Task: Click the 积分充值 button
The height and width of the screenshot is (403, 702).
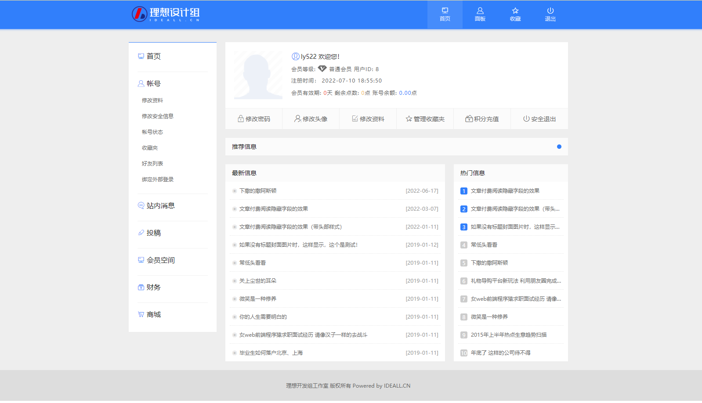Action: (482, 119)
